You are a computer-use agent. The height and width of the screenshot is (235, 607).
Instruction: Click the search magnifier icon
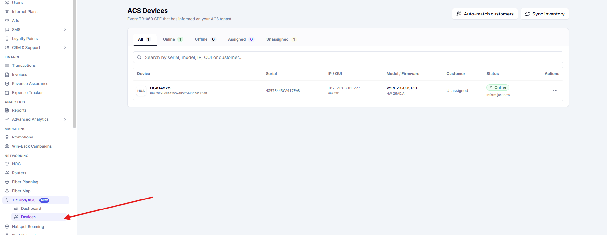(x=139, y=57)
